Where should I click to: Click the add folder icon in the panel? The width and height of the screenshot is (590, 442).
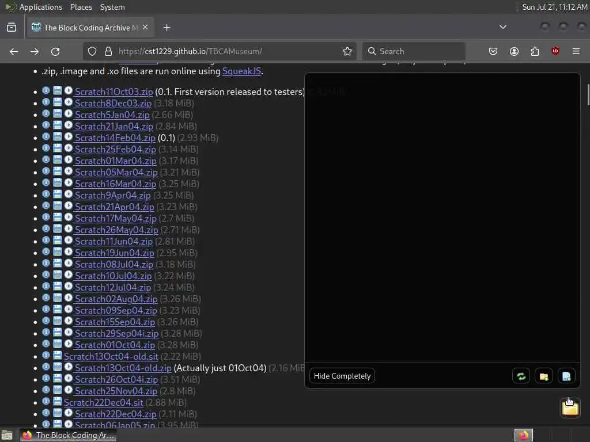544,376
